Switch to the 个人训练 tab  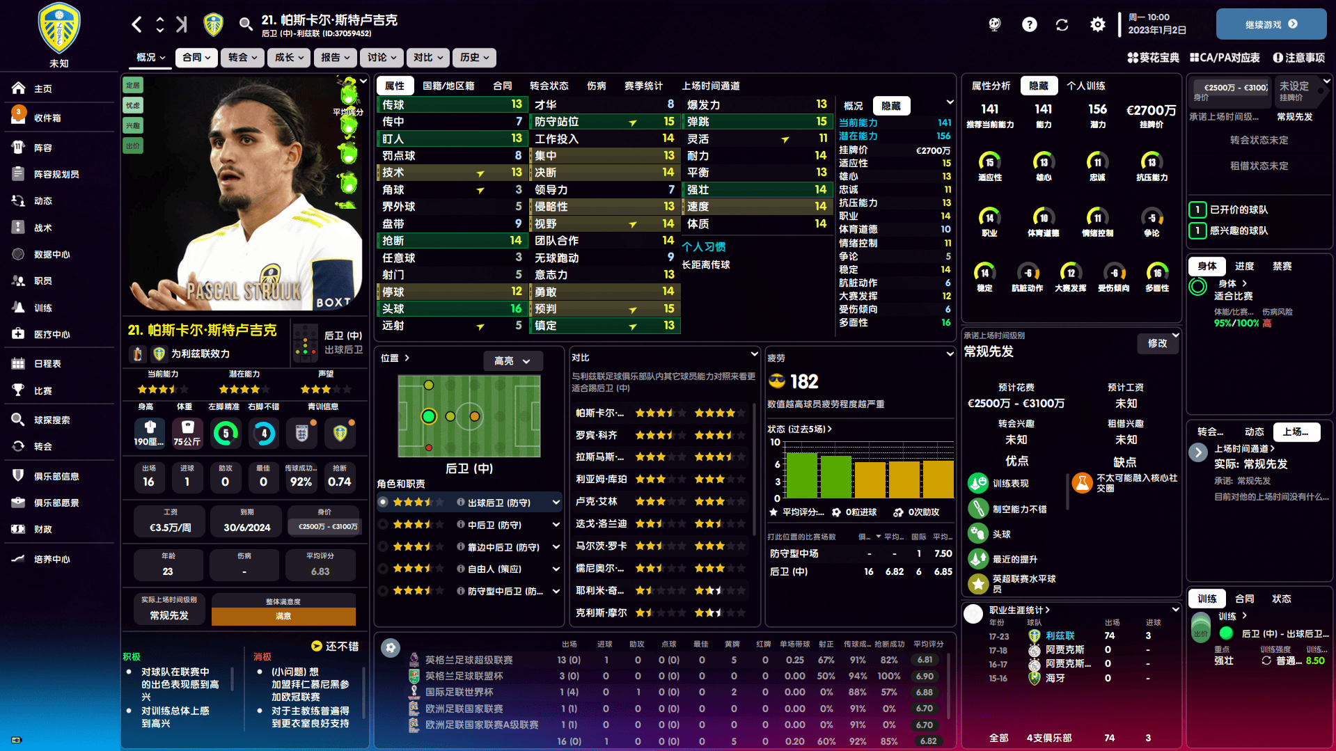tap(1086, 86)
